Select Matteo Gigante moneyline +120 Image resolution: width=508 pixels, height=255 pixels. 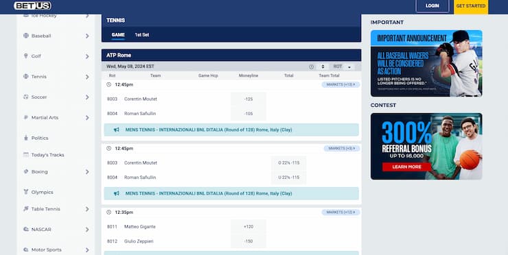tap(249, 226)
